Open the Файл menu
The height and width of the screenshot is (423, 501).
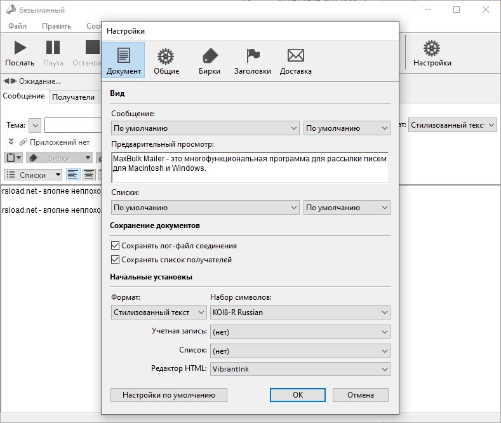pos(17,26)
